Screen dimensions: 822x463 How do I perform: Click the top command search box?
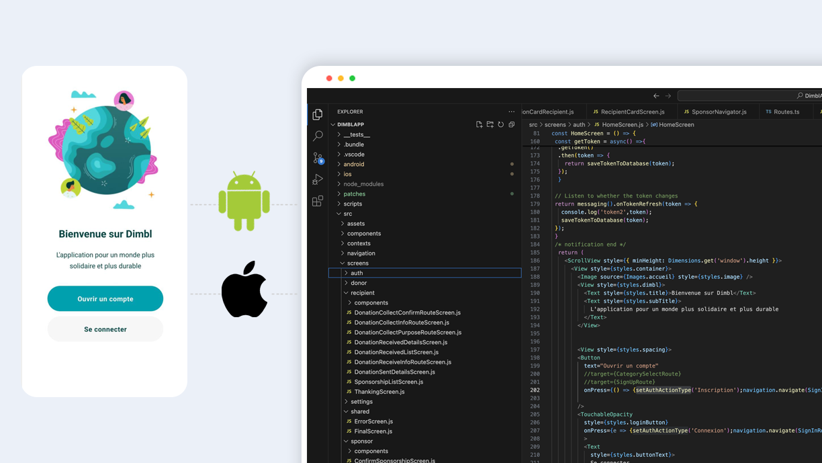(749, 96)
